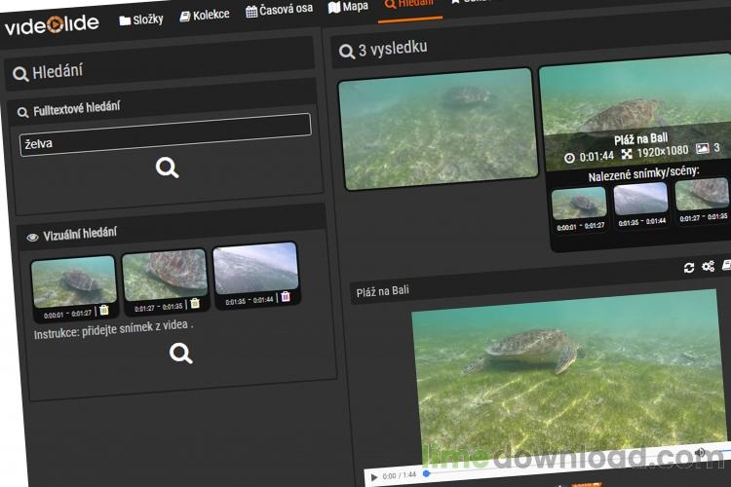The image size is (731, 487).
Task: Click the fulltext search magnifier button
Action: (167, 168)
